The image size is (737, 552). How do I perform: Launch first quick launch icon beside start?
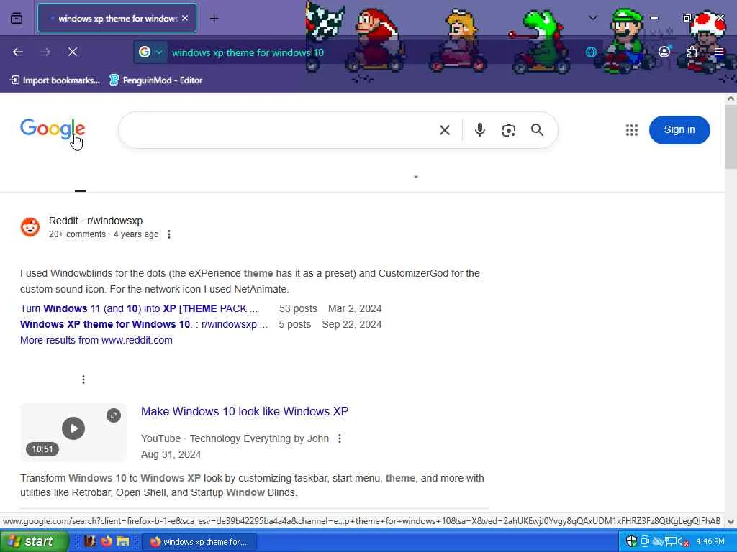tap(90, 542)
